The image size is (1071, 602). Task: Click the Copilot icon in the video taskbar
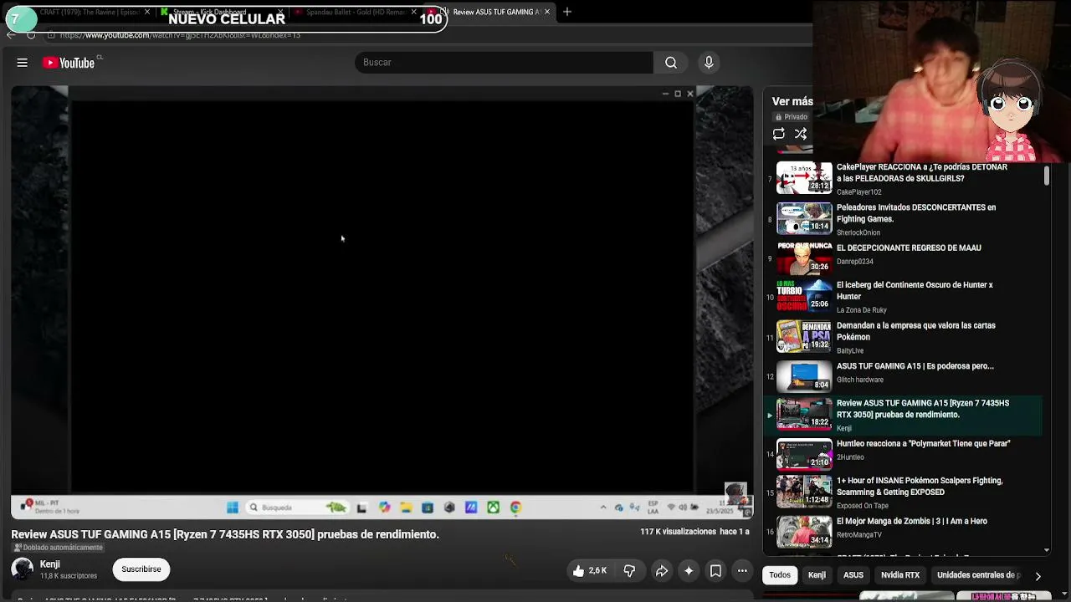[x=384, y=508]
